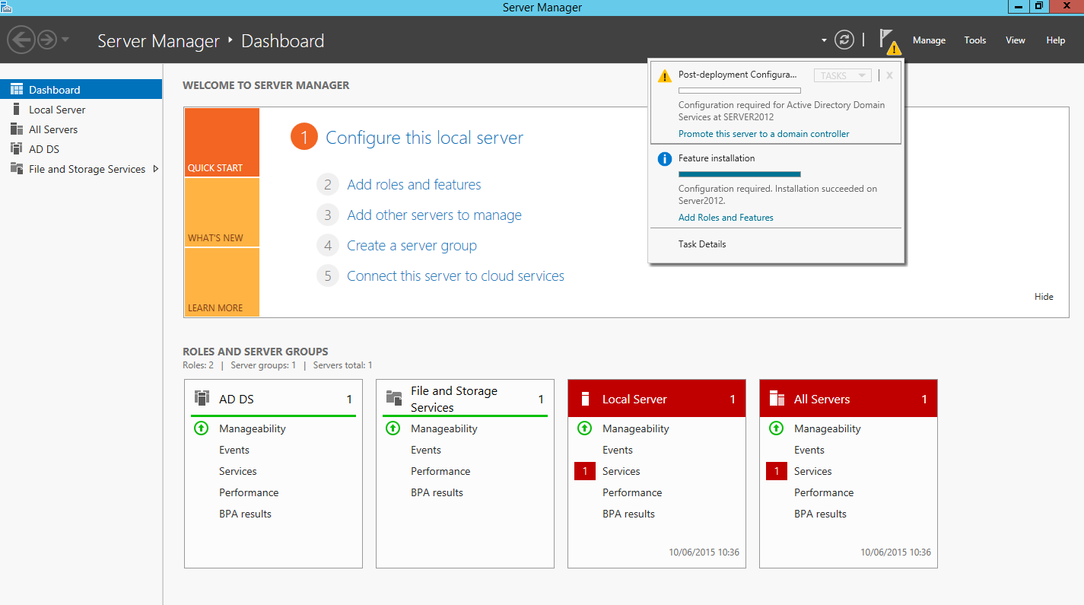Viewport: 1084px width, 605px height.
Task: Click the blue info icon for Feature installation
Action: (x=665, y=159)
